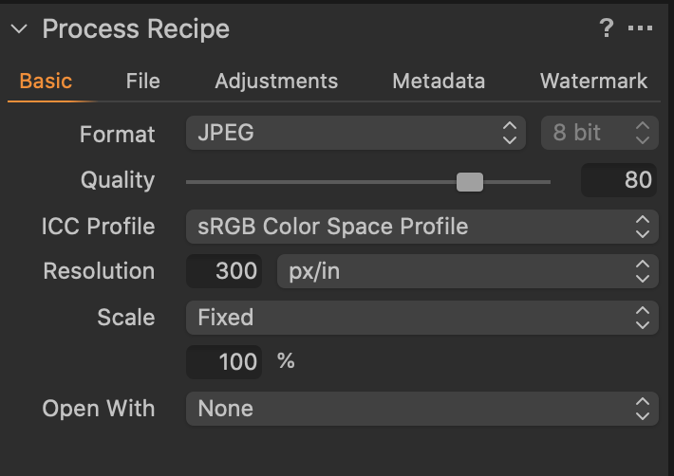Expand the Open With dropdown
Screen dimensions: 674x476
pos(421,409)
